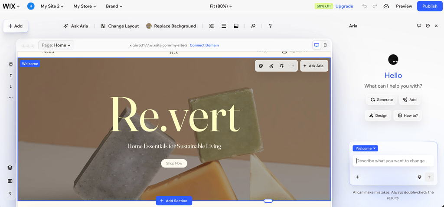444x207 pixels.
Task: Choose Change Layout
Action: coord(120,26)
